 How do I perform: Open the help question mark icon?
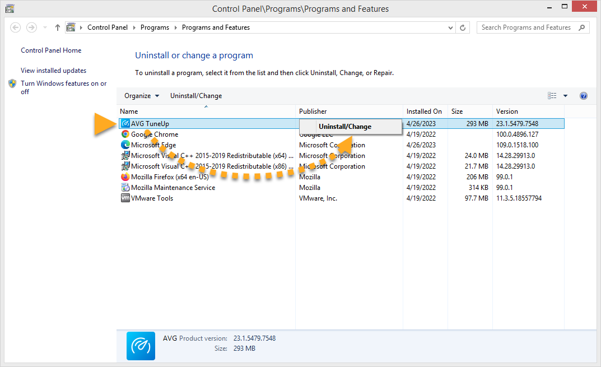tap(583, 96)
